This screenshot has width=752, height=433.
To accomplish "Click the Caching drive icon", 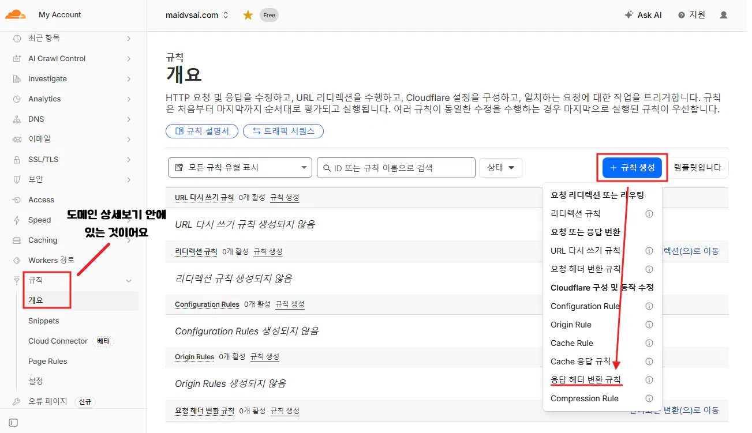I will (17, 240).
